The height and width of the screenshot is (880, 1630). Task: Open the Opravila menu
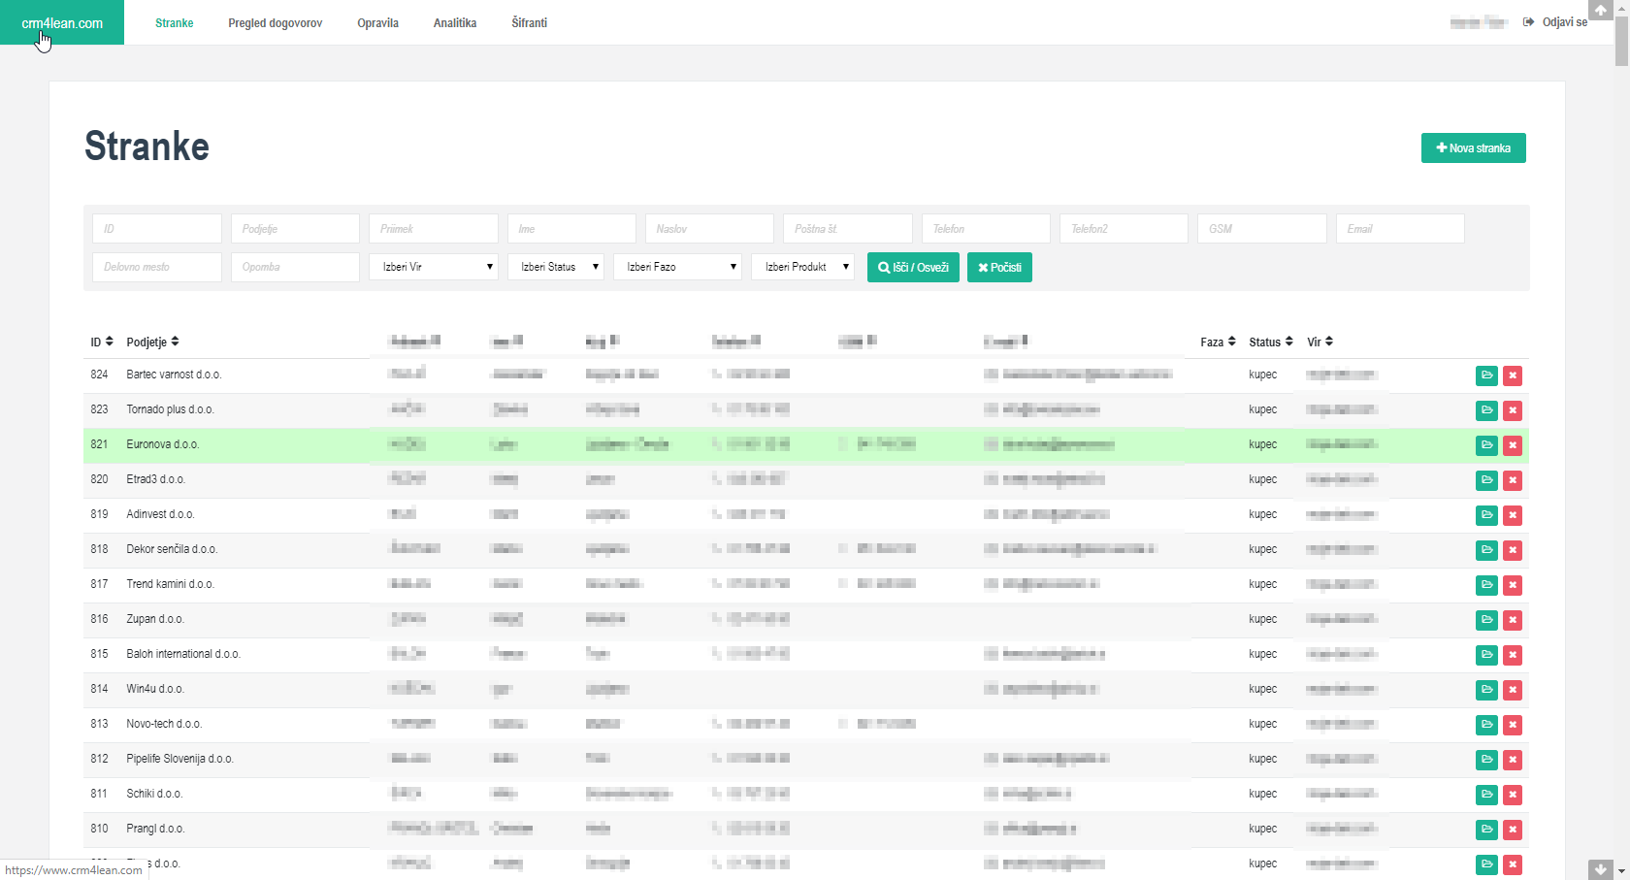point(377,22)
